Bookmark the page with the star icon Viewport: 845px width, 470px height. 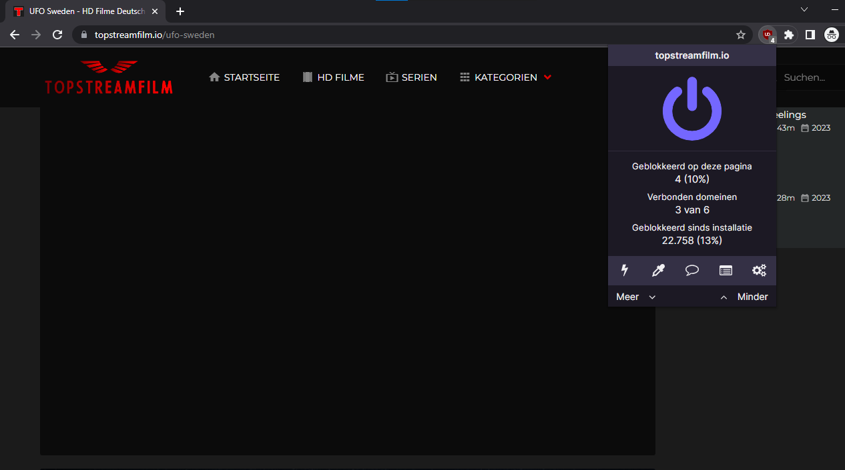click(x=741, y=35)
